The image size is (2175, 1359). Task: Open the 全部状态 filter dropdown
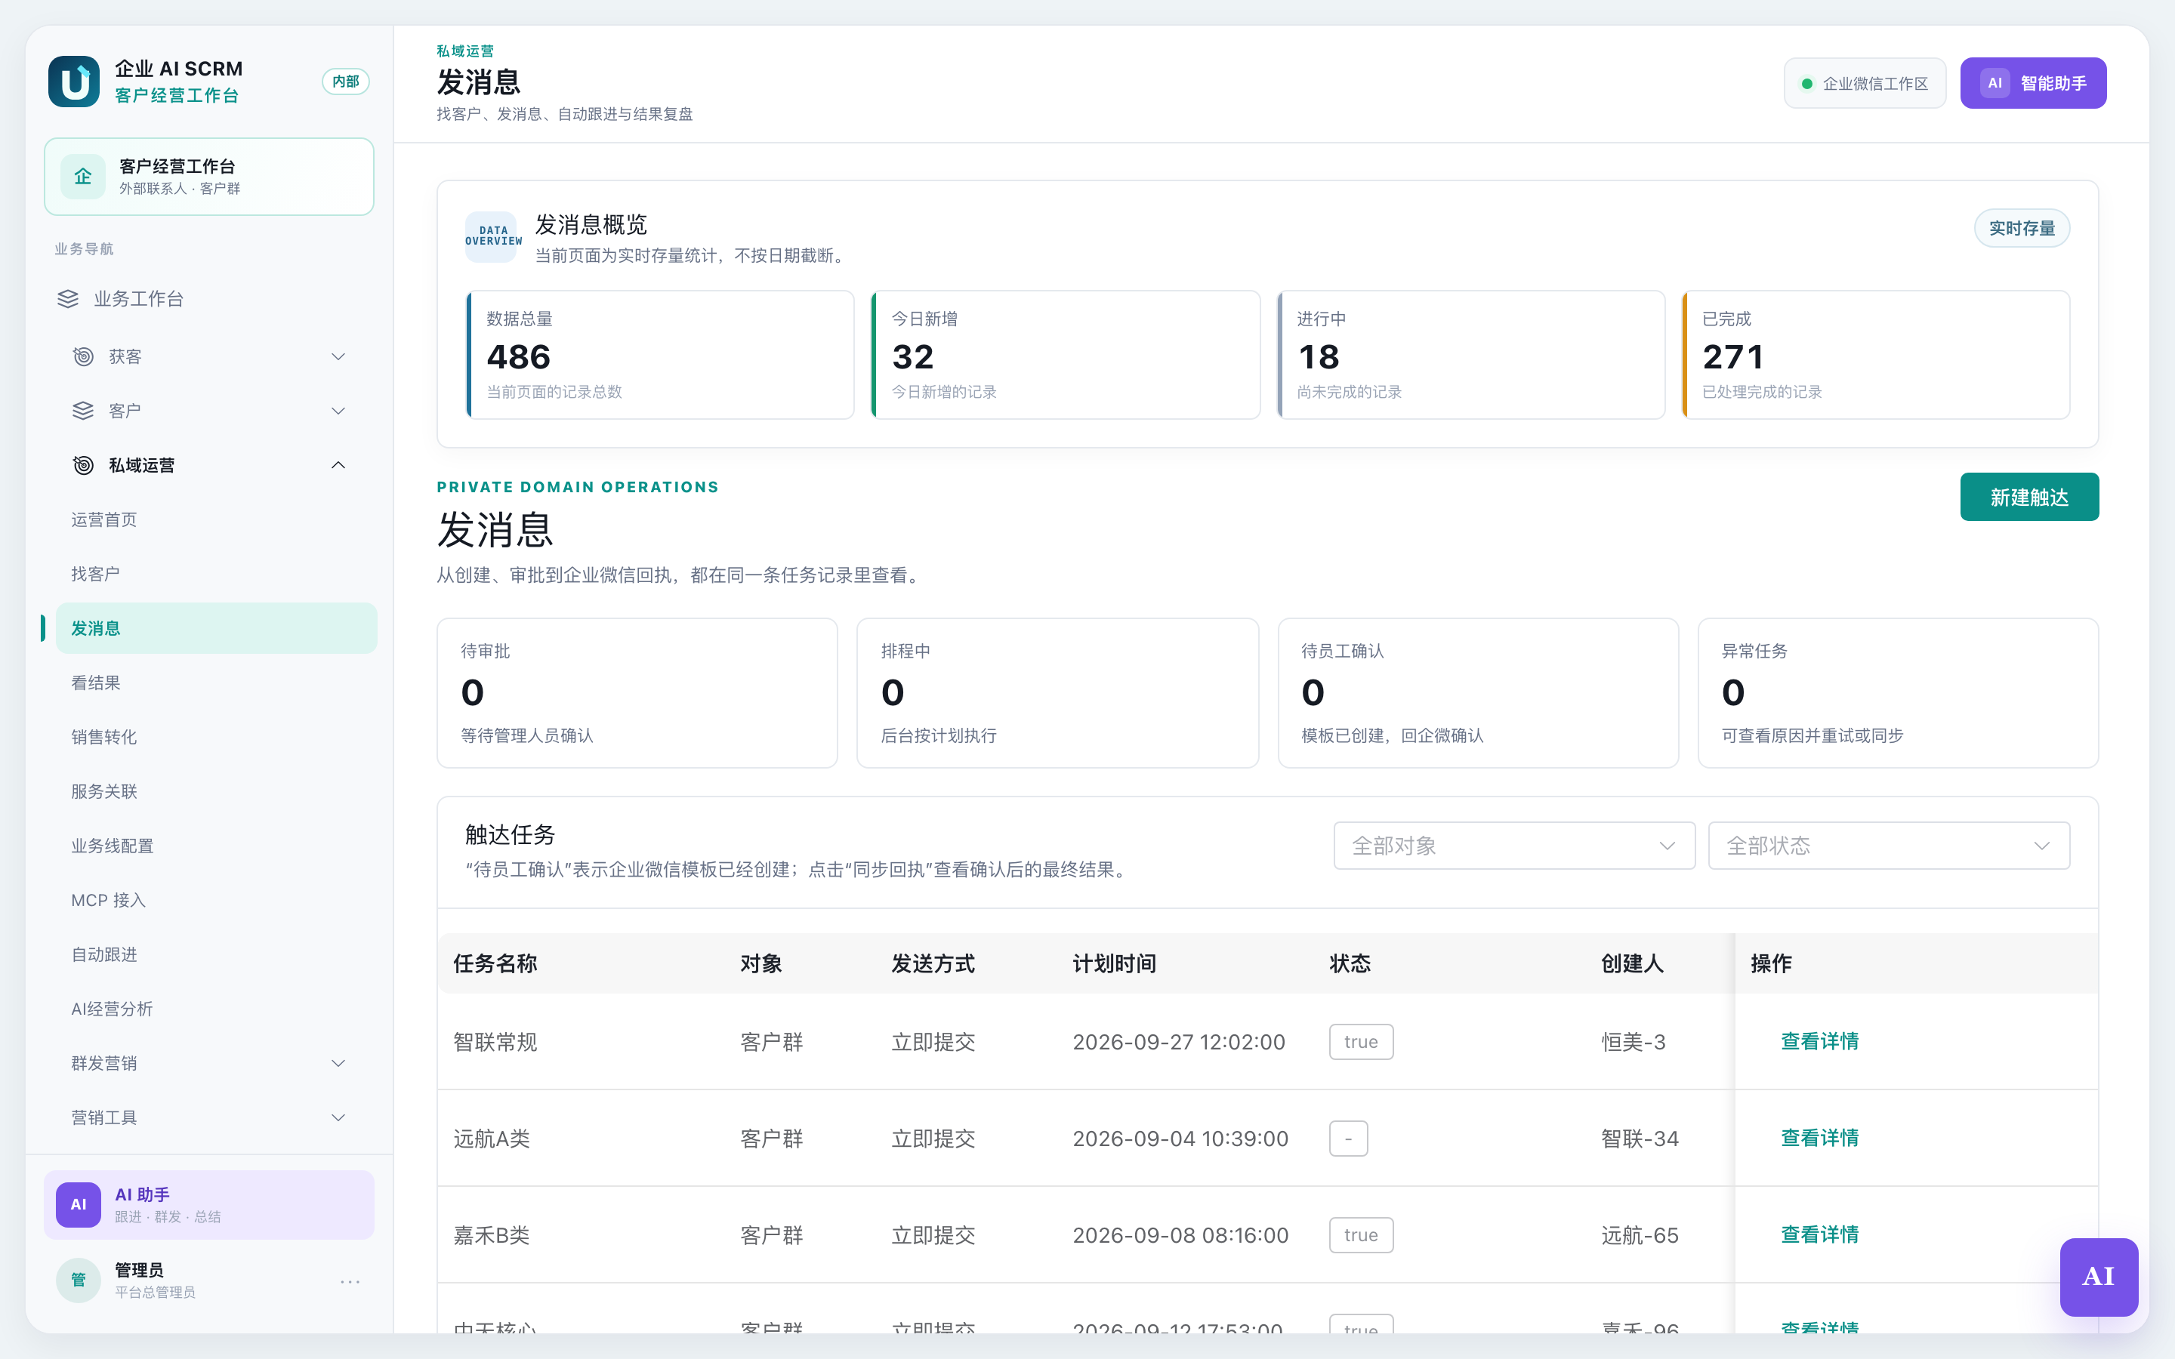tap(1890, 846)
